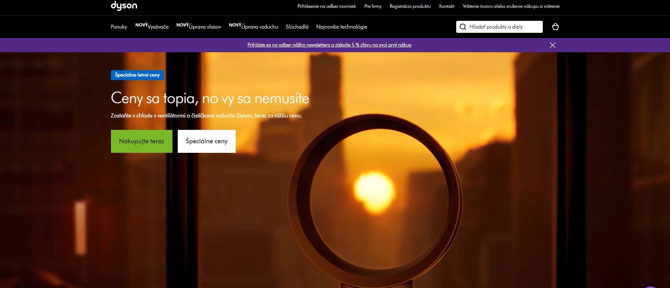Viewport: 670px width, 288px height.
Task: Focus the Hľadať produkty a diely field
Action: pyautogui.click(x=499, y=27)
